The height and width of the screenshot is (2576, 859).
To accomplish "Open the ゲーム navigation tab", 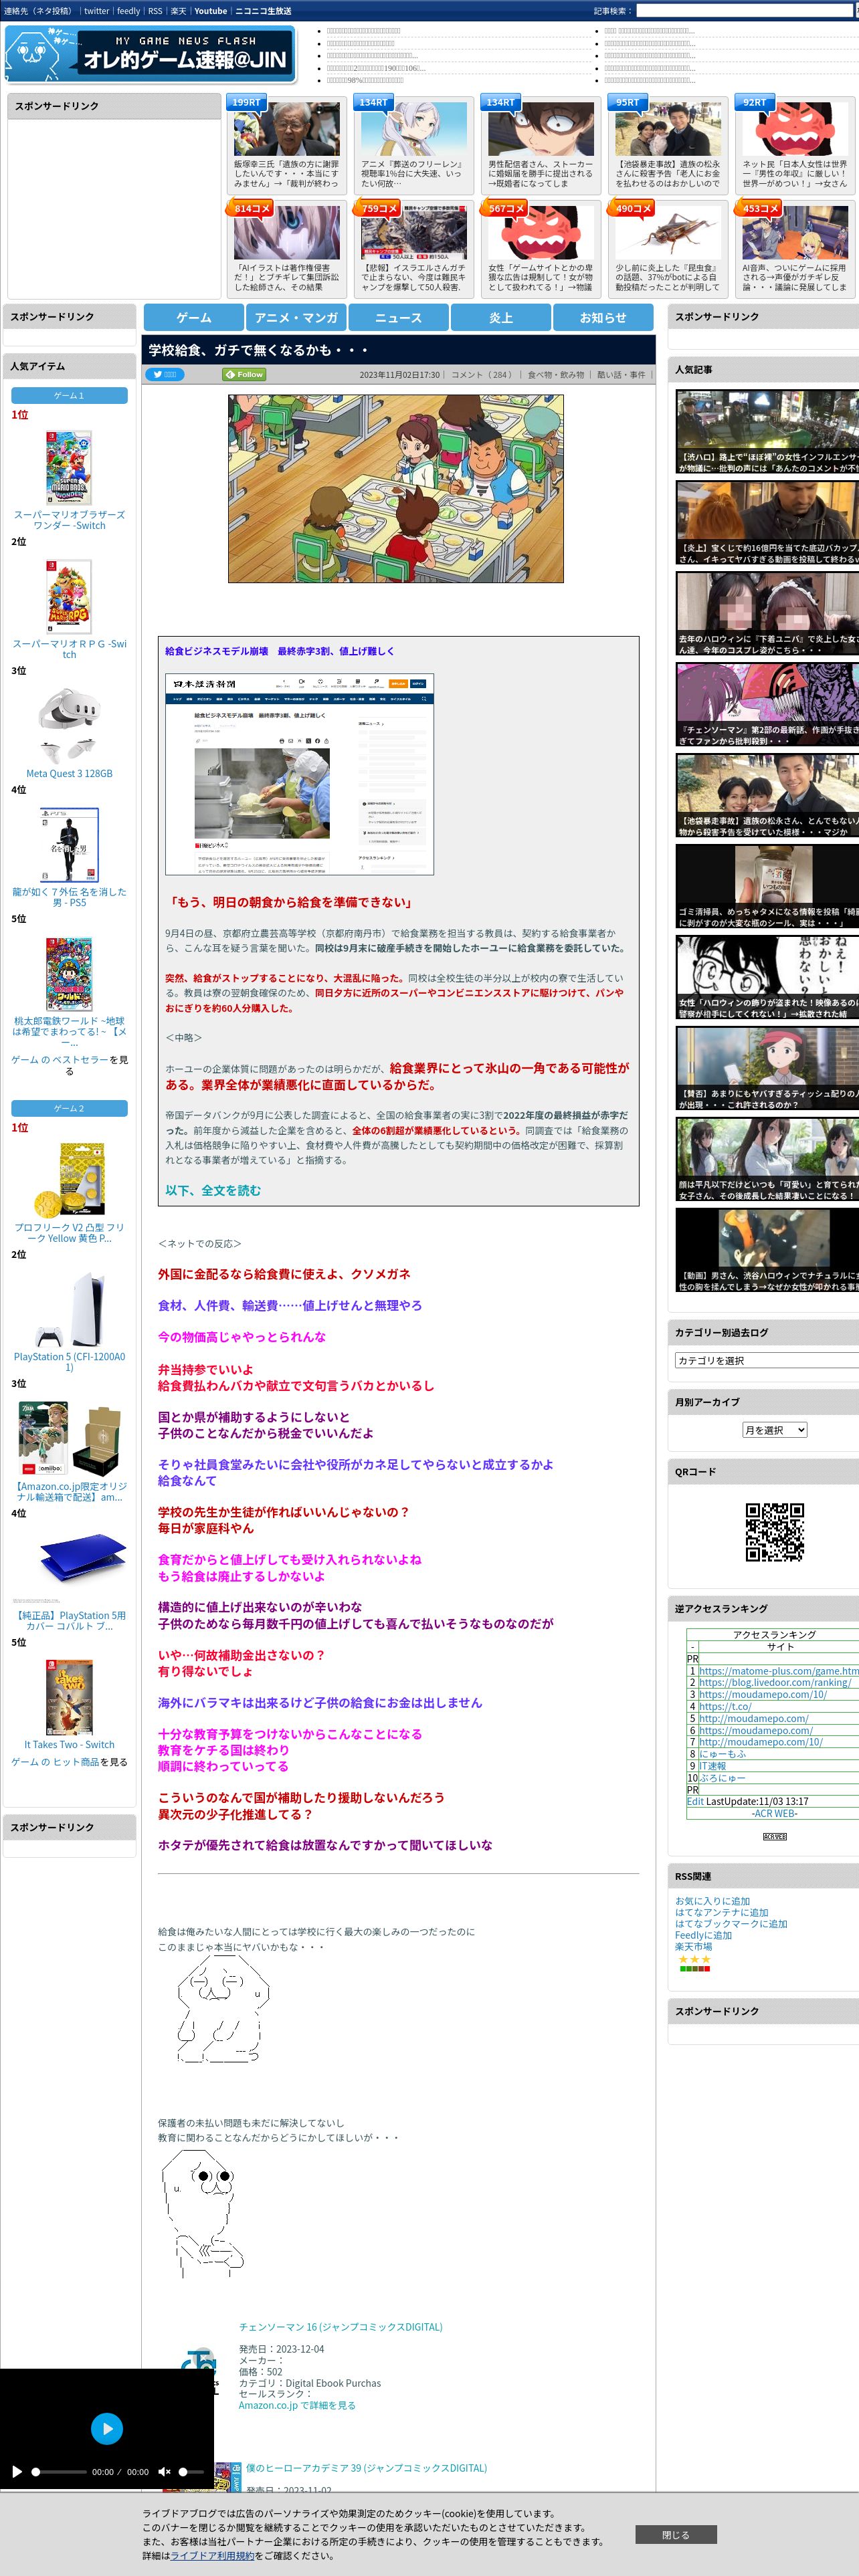I will coord(194,317).
